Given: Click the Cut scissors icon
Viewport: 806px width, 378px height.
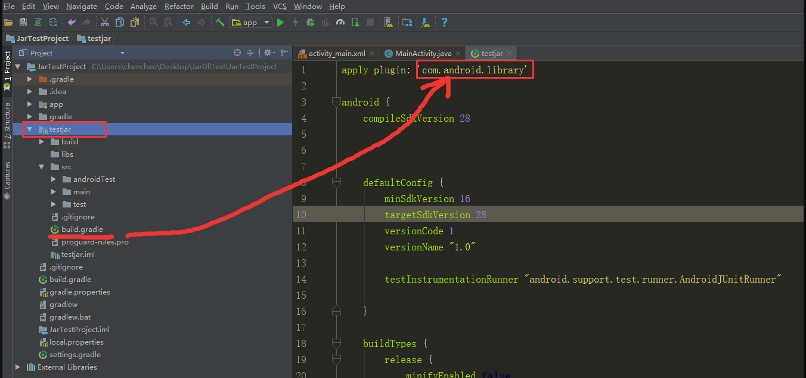Looking at the screenshot, I should click(105, 23).
